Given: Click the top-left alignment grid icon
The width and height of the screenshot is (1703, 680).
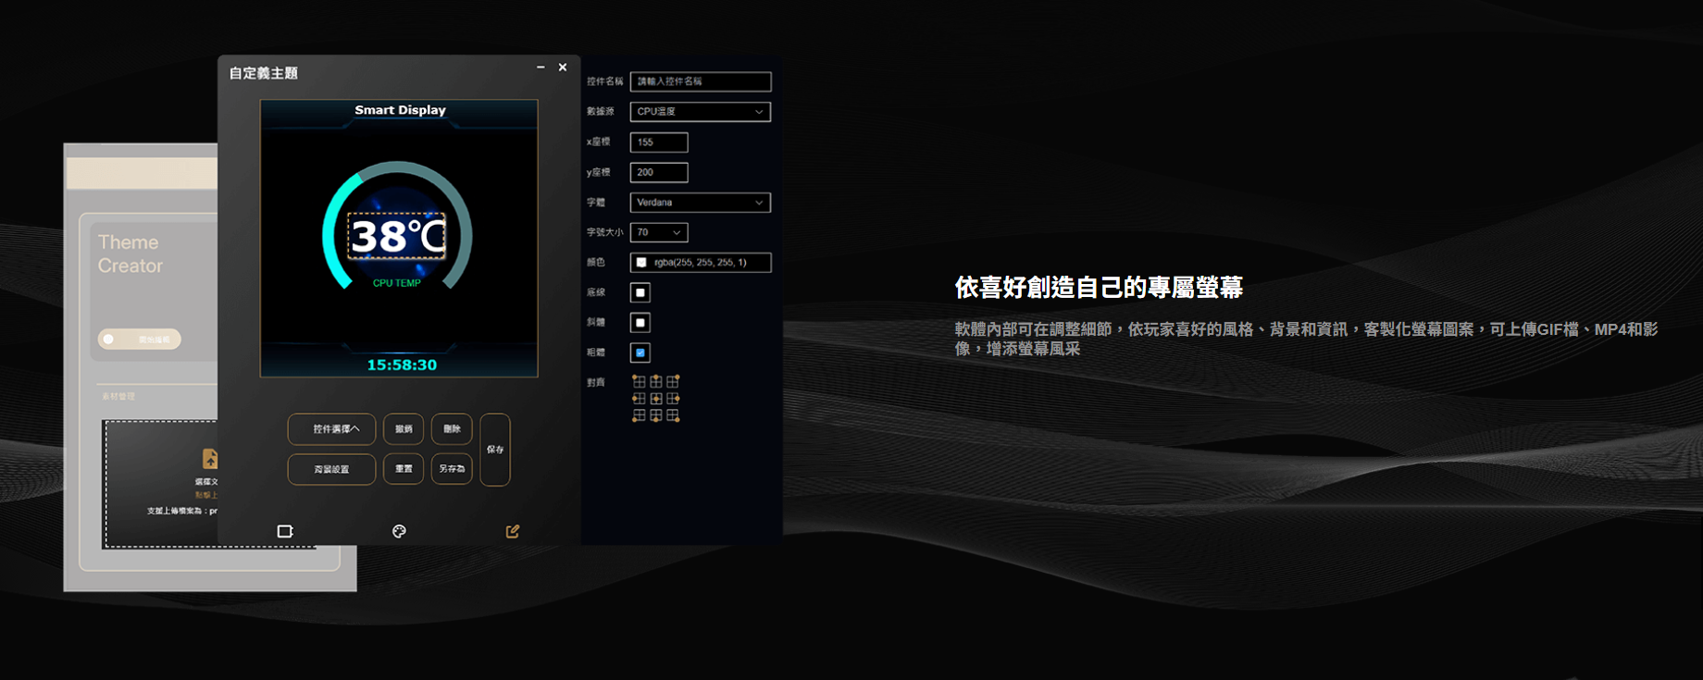Looking at the screenshot, I should tap(639, 381).
